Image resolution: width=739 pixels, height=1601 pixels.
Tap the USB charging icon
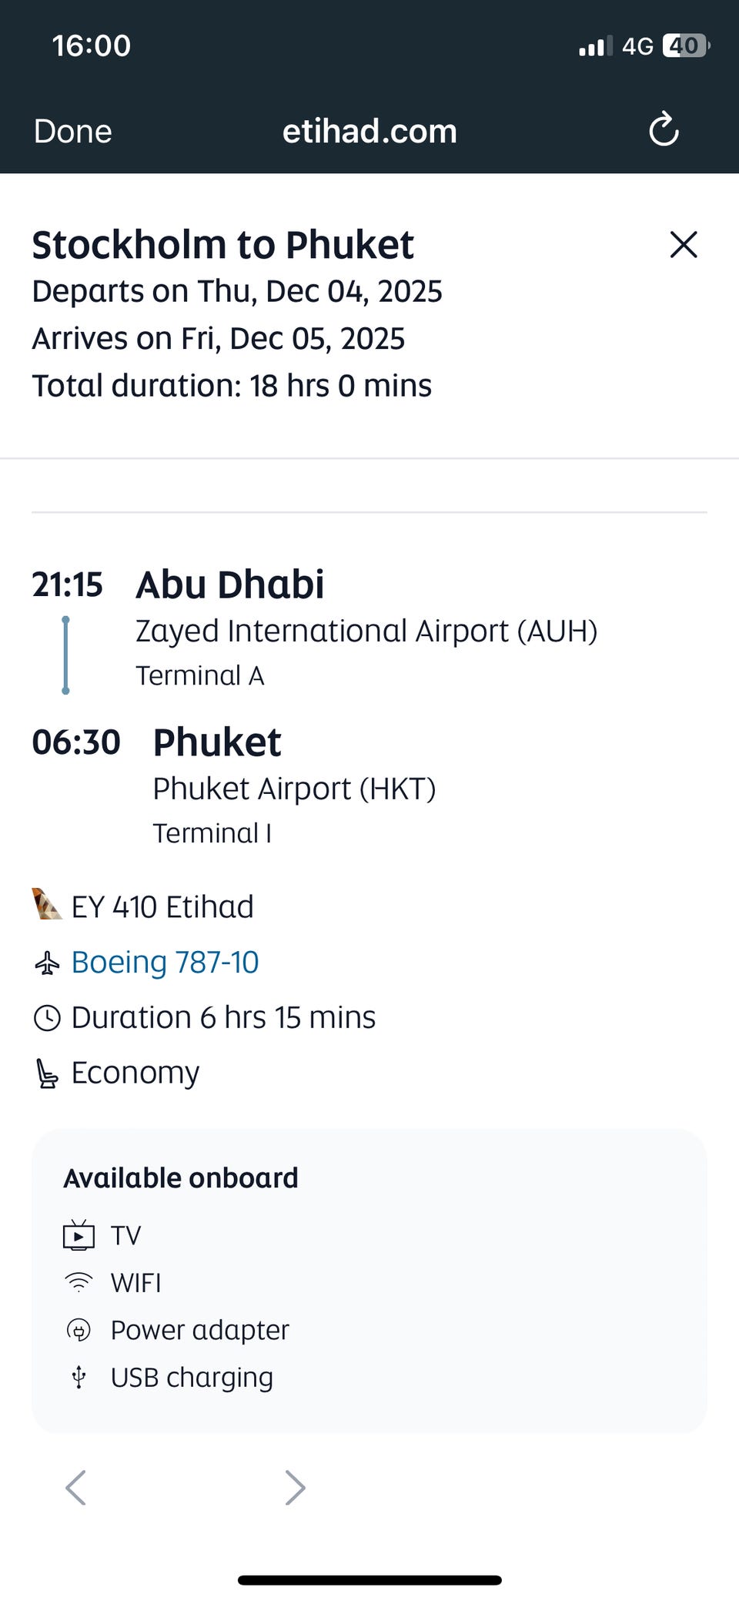[x=79, y=1377]
